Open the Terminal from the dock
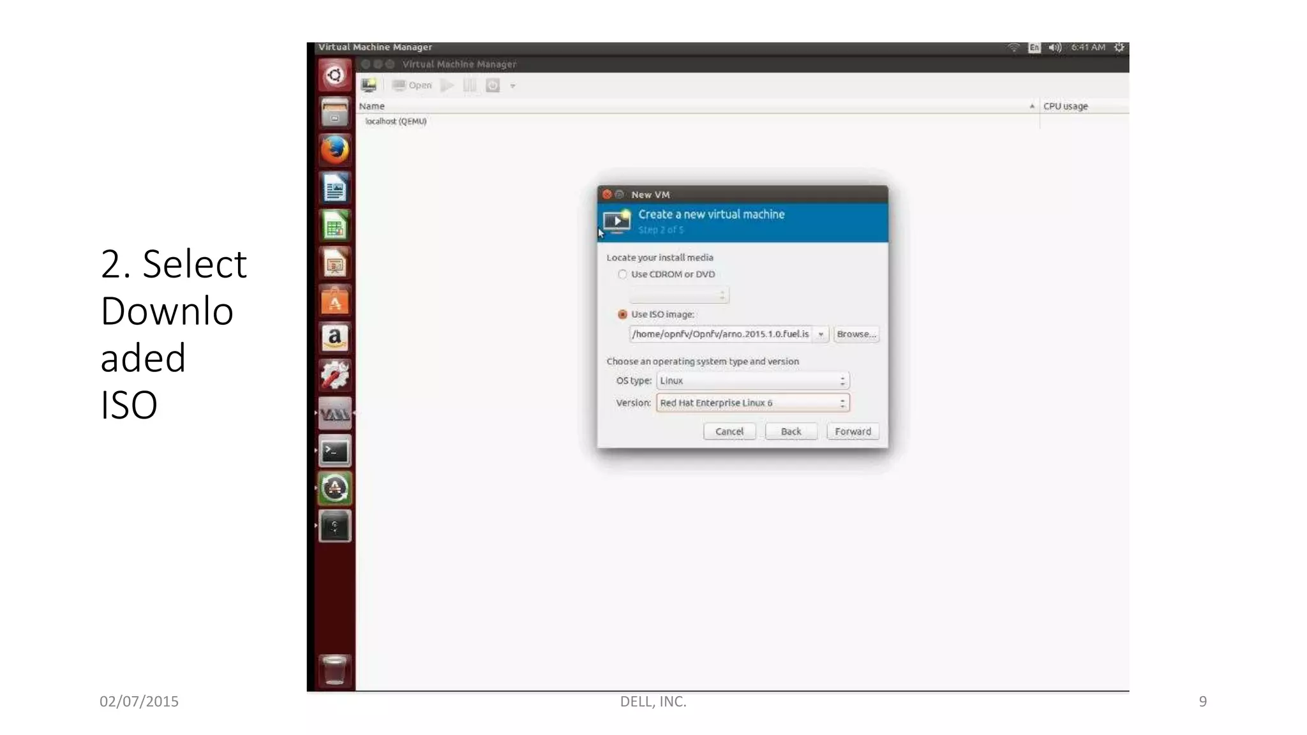1307x735 pixels. (334, 451)
